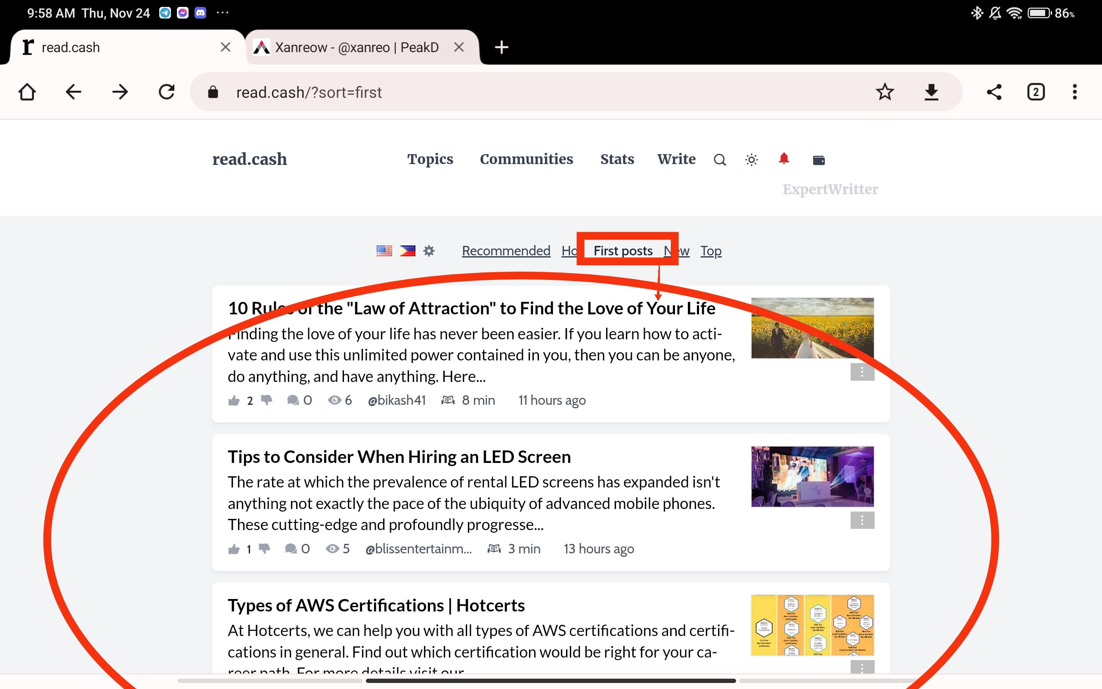Open the LED stage article thumbnail
The height and width of the screenshot is (689, 1102).
click(x=812, y=477)
